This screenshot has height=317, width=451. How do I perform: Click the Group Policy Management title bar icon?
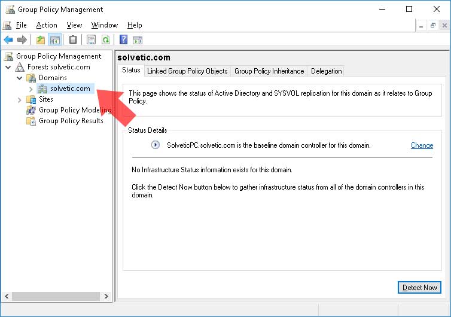tap(10, 9)
